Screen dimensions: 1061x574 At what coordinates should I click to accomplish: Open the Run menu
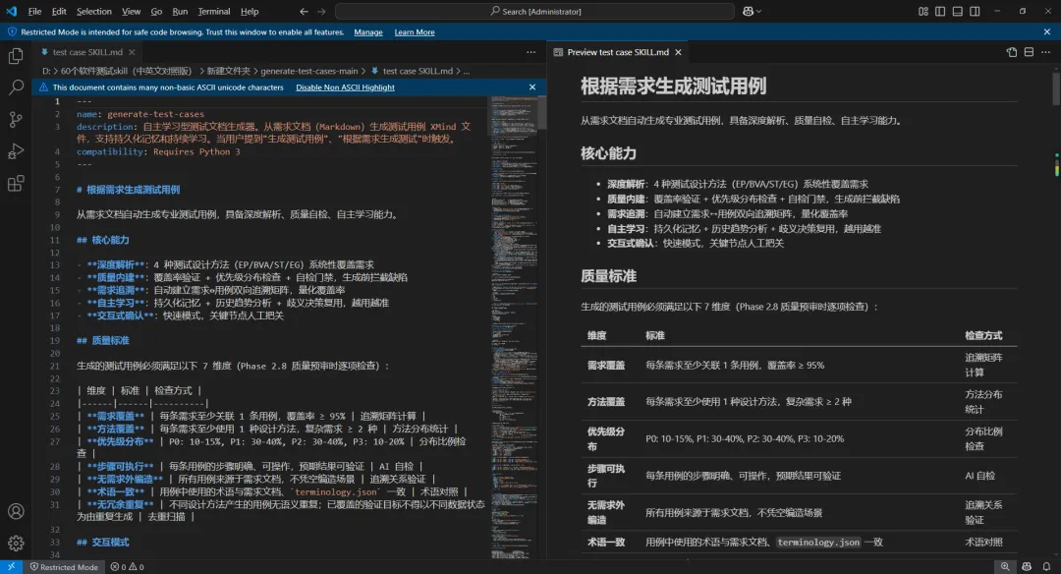coord(180,12)
